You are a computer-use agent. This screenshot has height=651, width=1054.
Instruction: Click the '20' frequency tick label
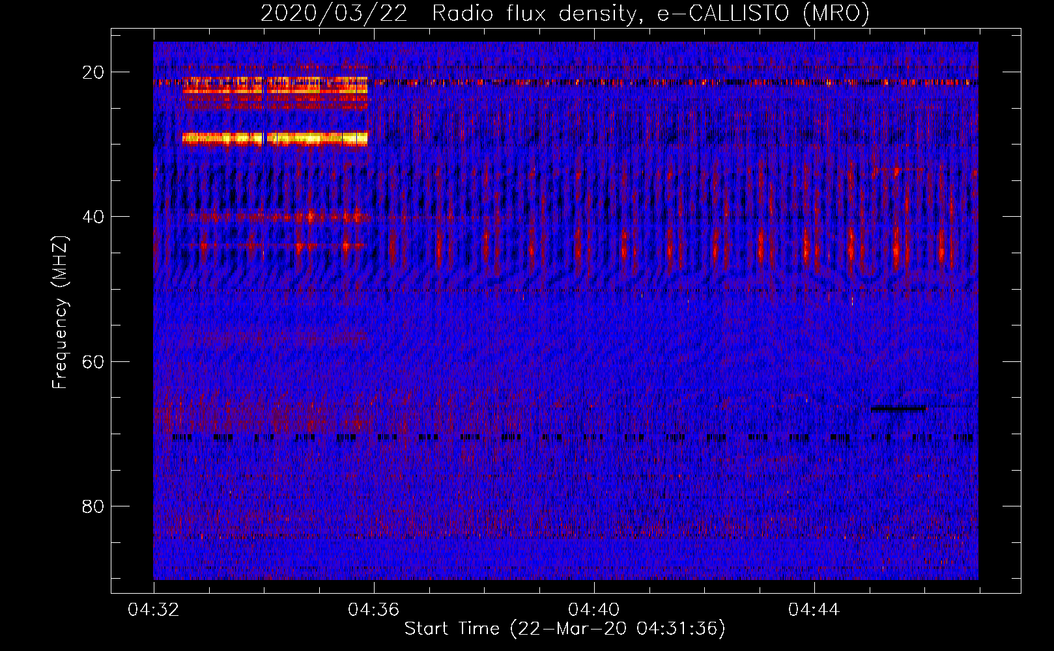[x=93, y=72]
